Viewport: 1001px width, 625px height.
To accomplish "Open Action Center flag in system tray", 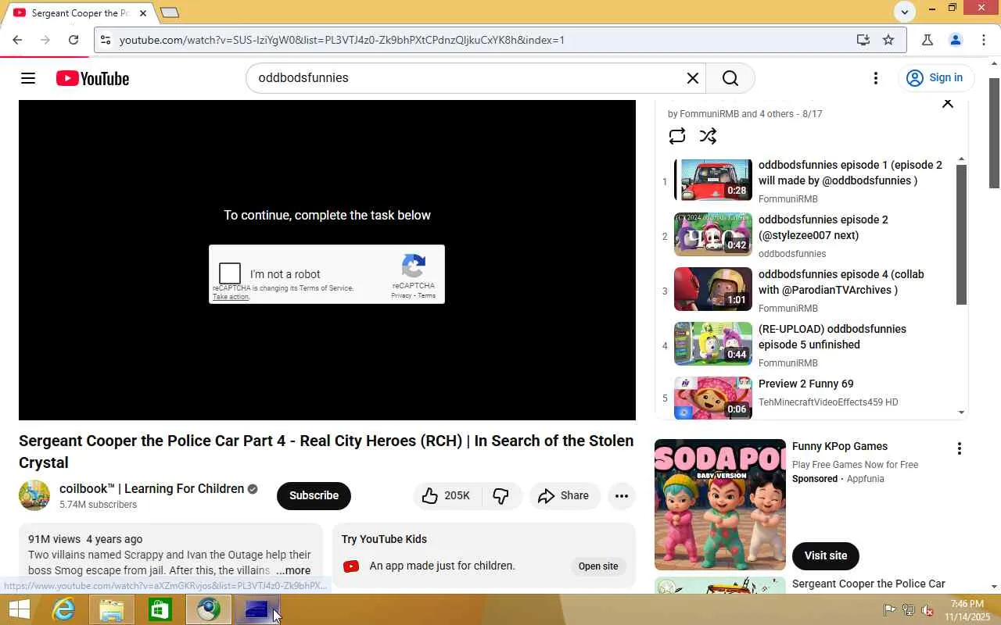I will [x=890, y=610].
